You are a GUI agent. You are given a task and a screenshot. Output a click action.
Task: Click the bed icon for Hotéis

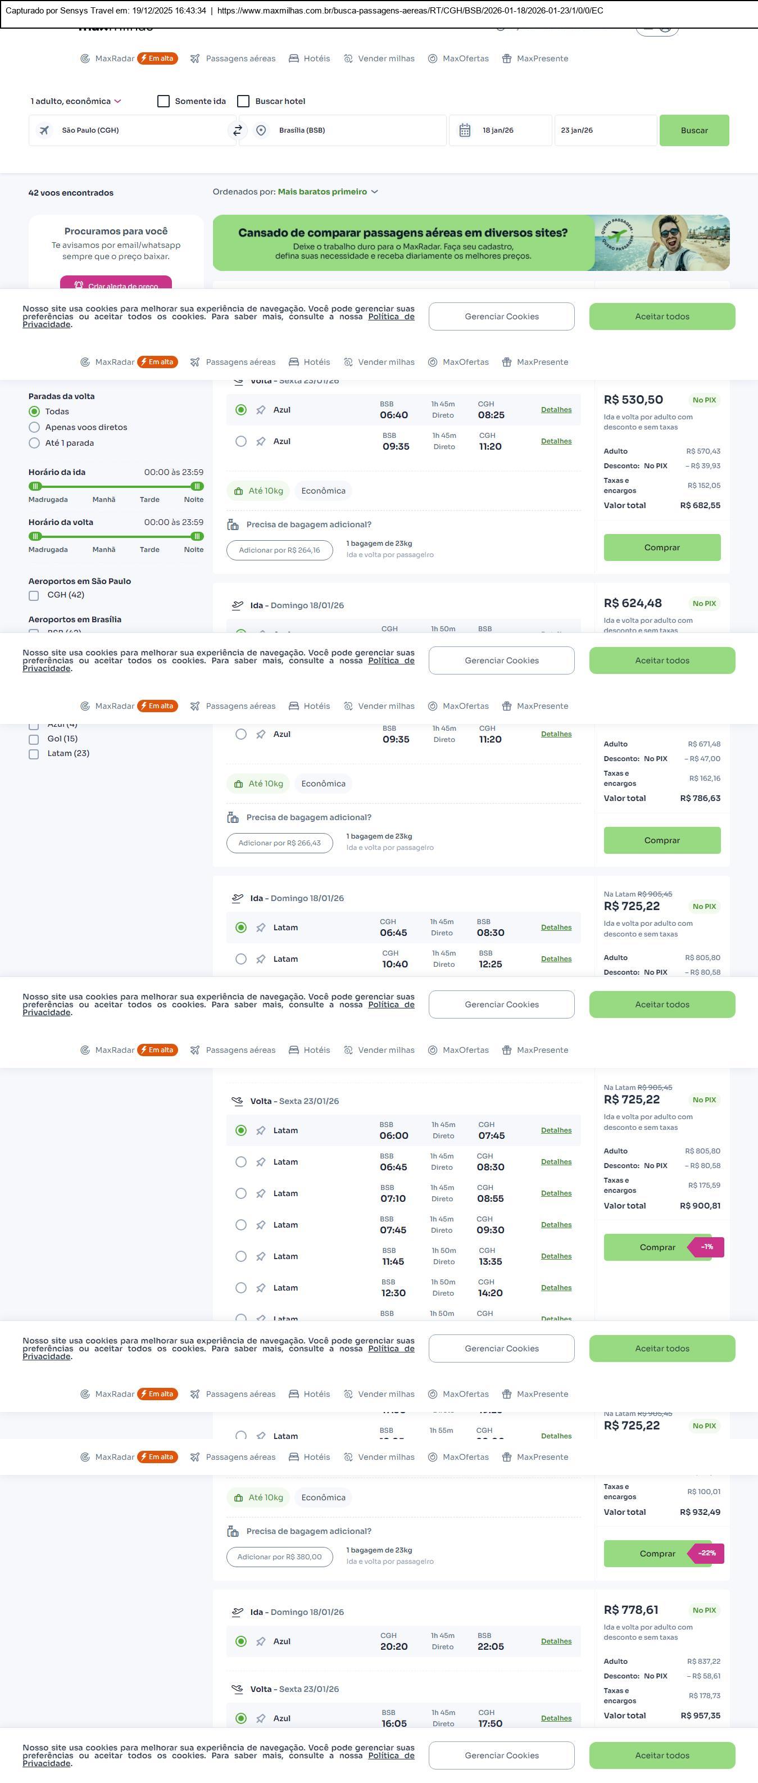pyautogui.click(x=294, y=59)
